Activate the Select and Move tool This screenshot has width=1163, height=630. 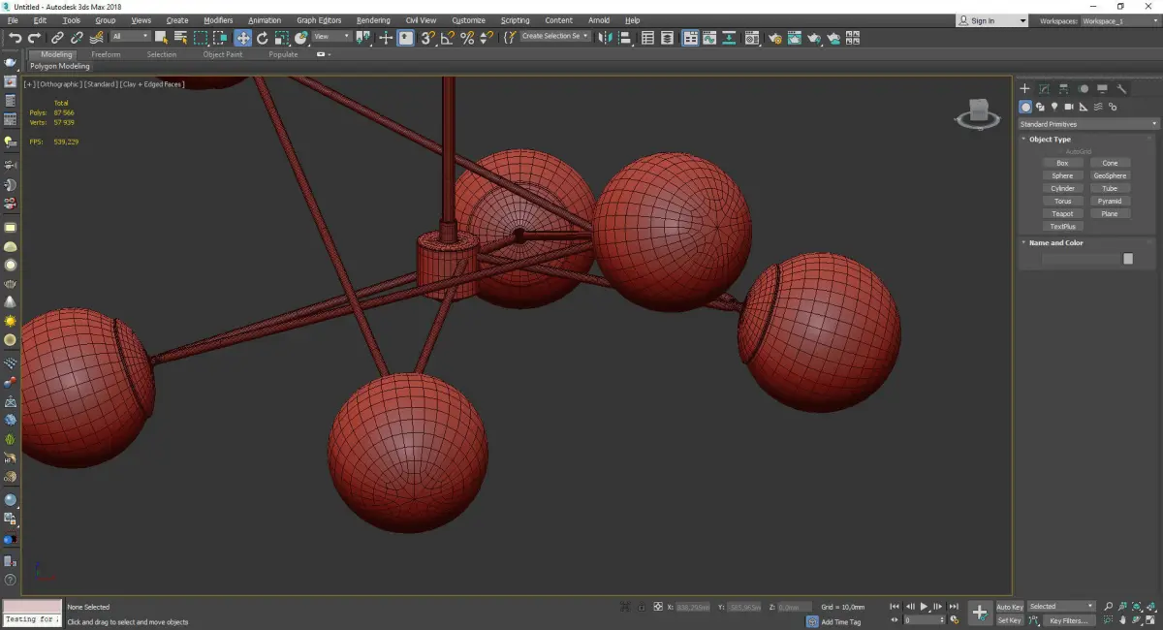coord(242,38)
